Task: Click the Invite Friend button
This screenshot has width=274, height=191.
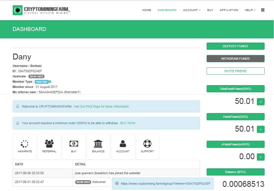Action: tap(235, 71)
